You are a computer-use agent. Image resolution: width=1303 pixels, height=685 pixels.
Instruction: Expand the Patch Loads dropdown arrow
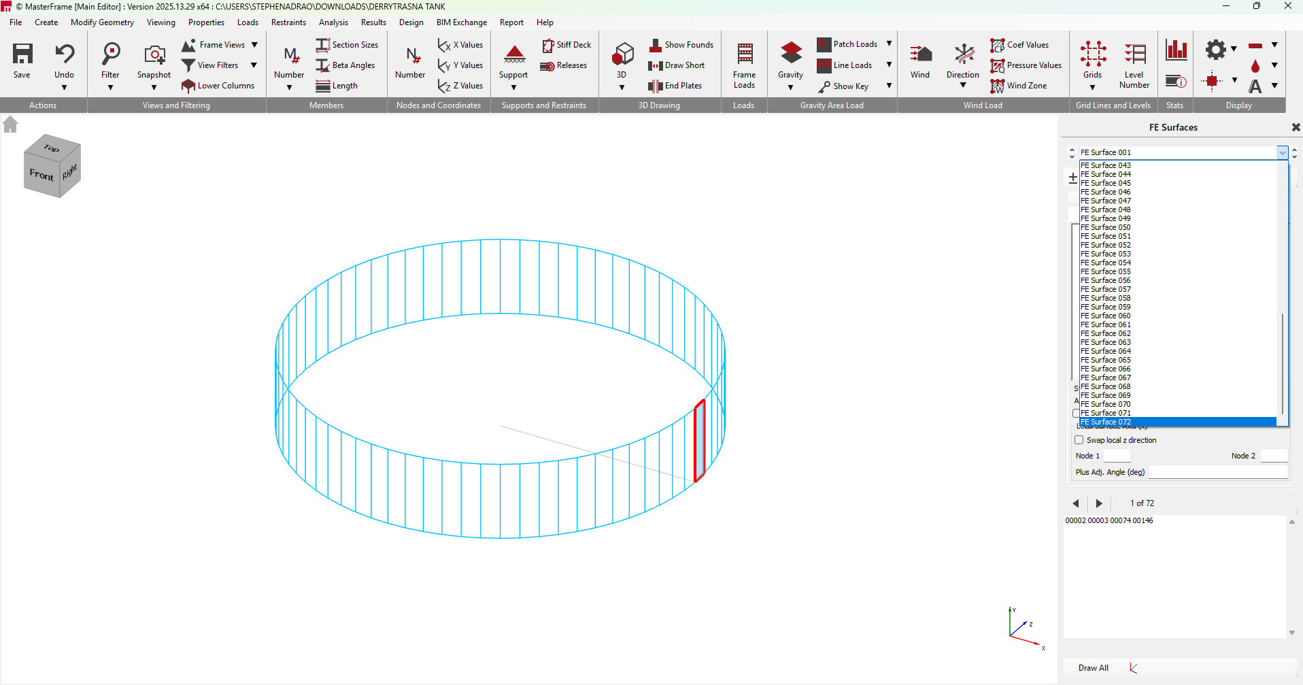point(889,44)
